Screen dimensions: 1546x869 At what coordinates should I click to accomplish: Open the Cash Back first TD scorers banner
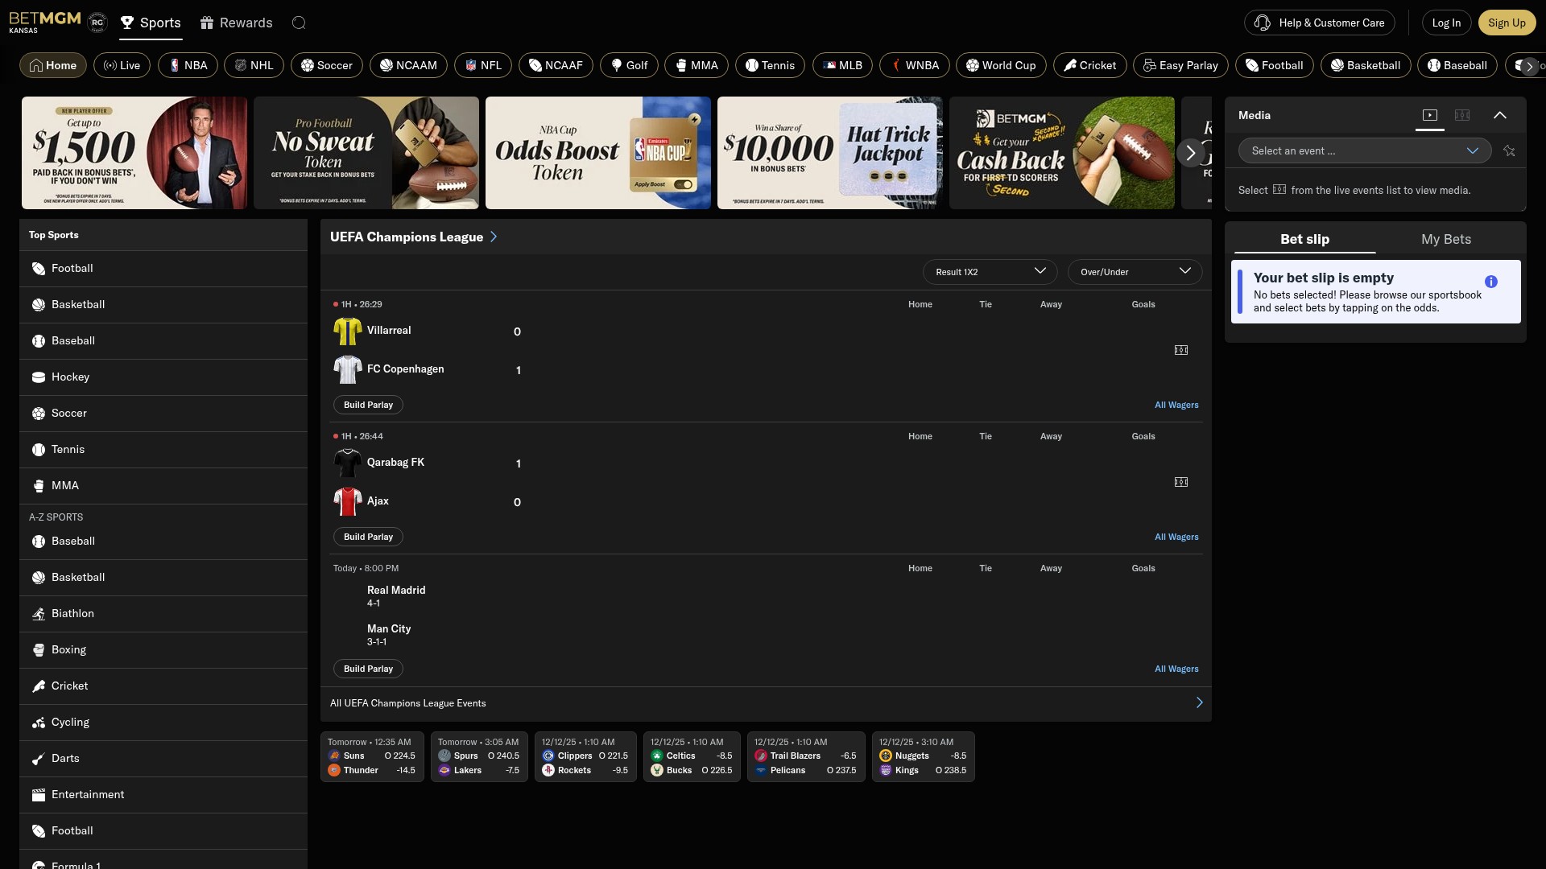coord(1062,153)
